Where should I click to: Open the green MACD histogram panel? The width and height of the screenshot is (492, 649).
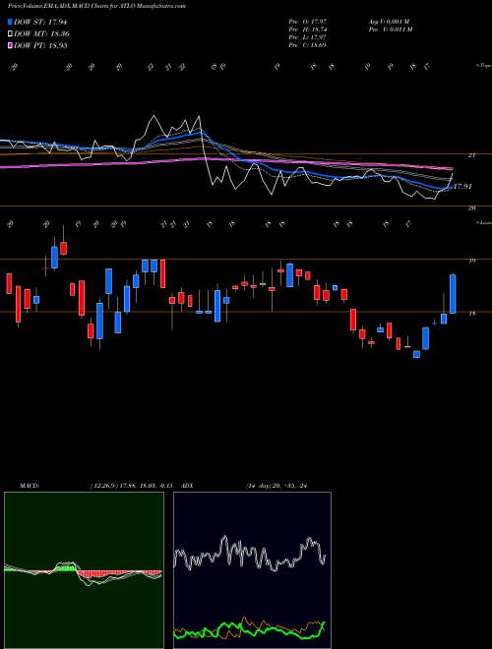(84, 570)
